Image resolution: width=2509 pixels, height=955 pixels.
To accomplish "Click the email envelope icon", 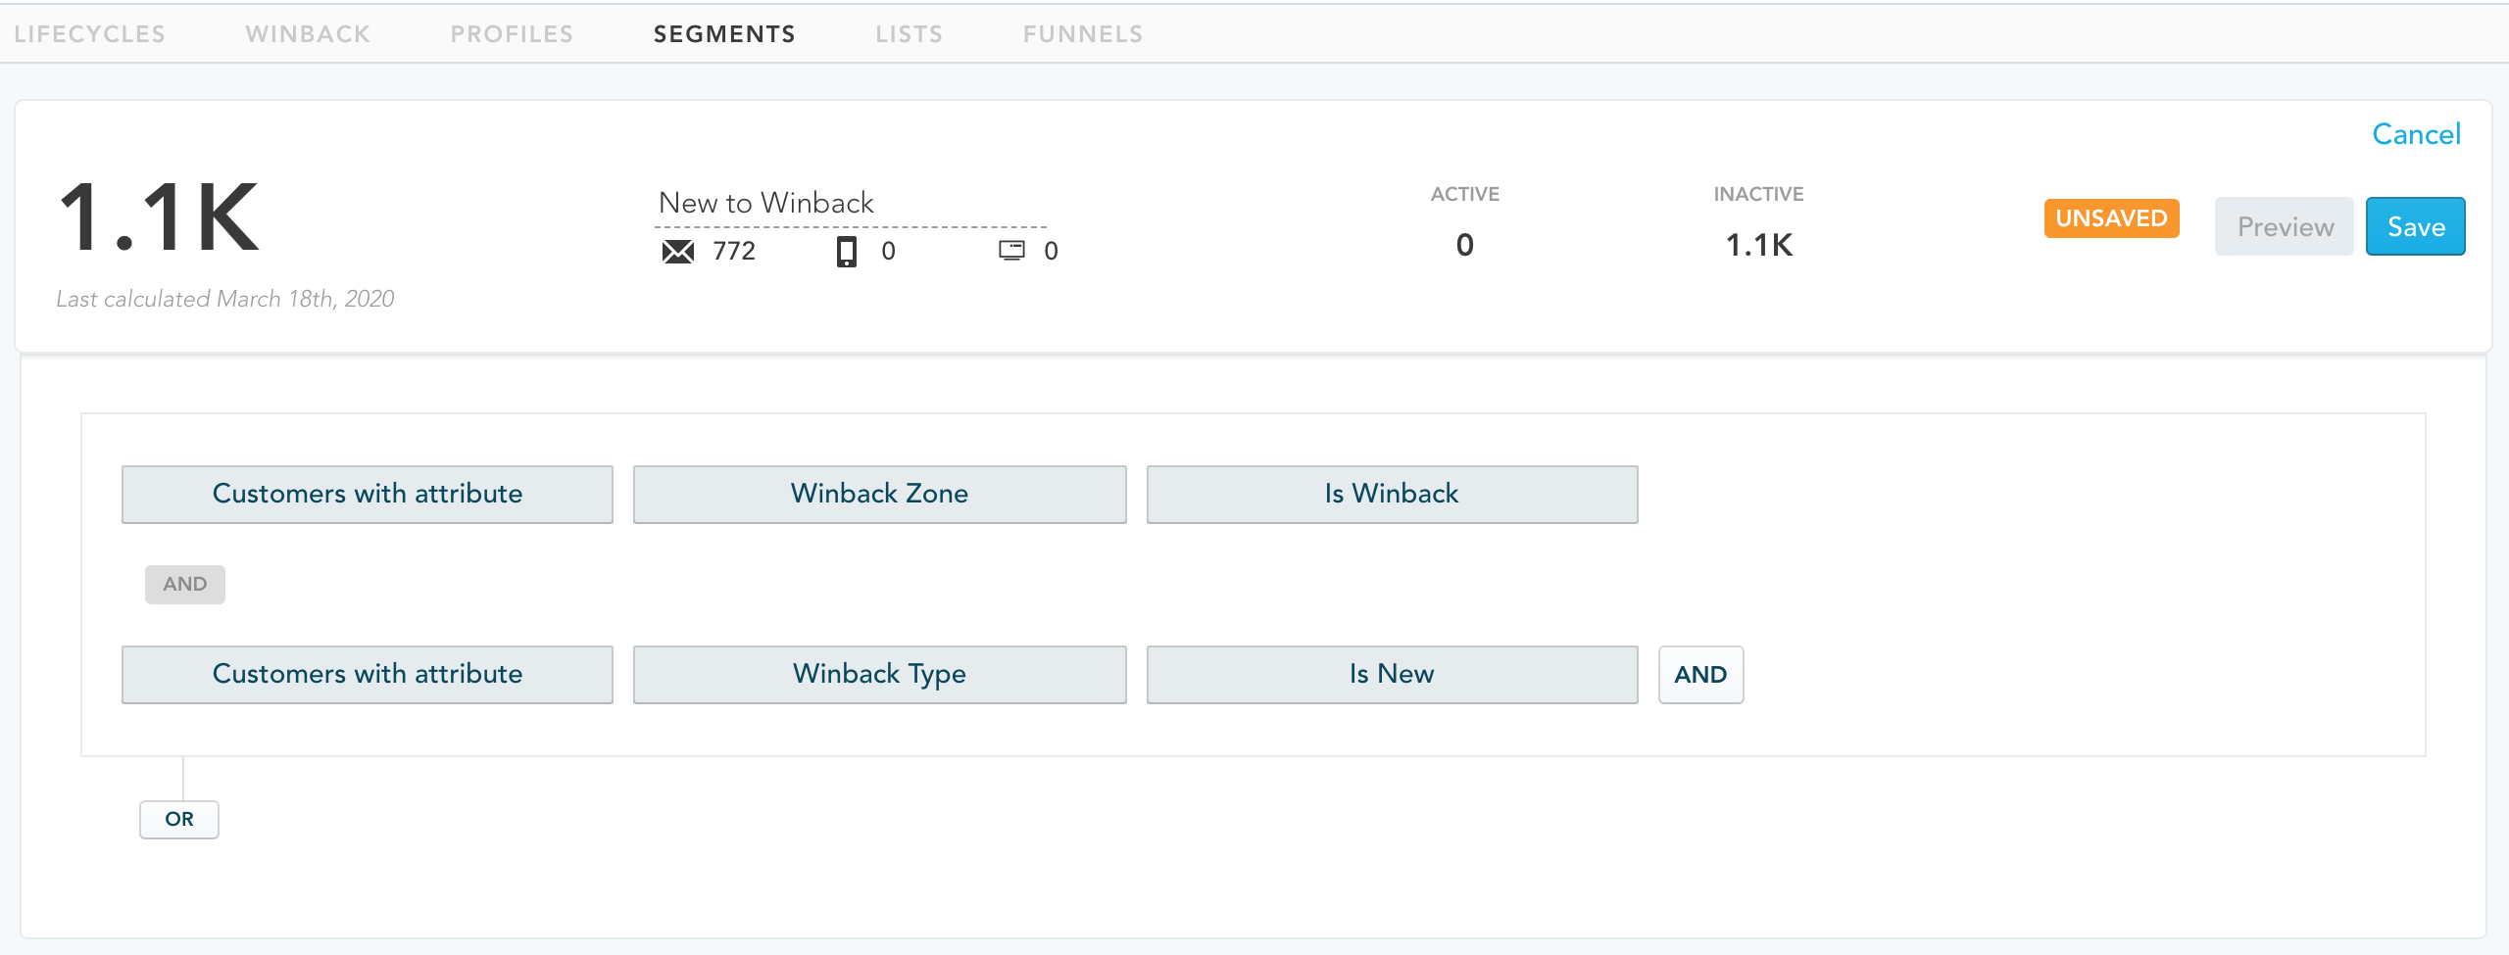I will click(x=677, y=252).
